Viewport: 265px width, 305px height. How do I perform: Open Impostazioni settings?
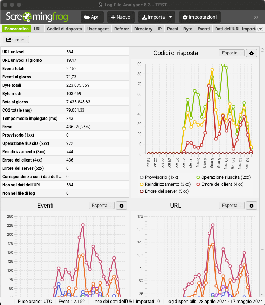(200, 17)
